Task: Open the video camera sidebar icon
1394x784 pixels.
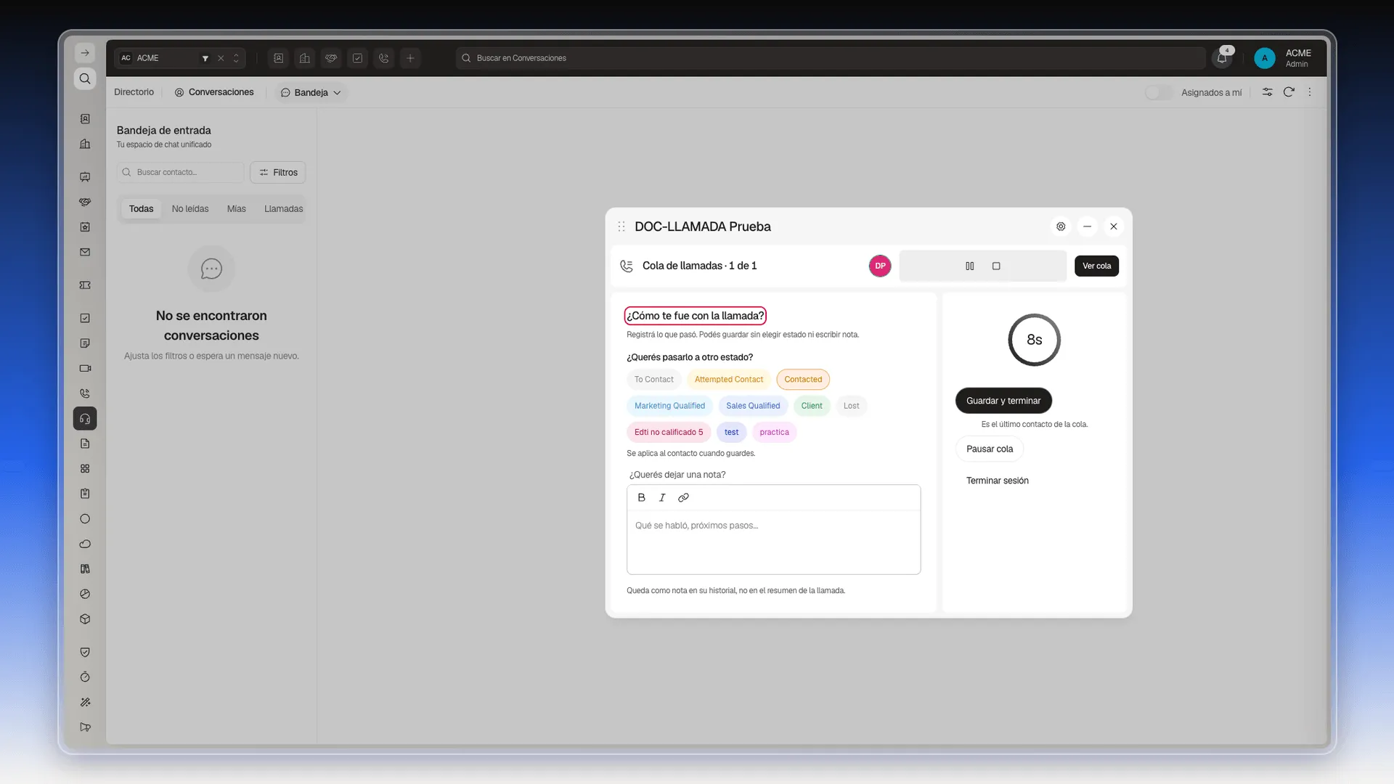Action: point(85,369)
